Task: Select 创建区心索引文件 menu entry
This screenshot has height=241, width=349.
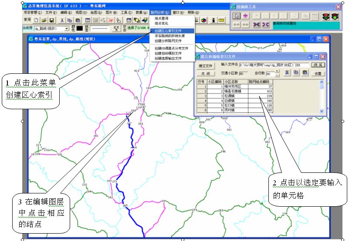Action: point(168,31)
